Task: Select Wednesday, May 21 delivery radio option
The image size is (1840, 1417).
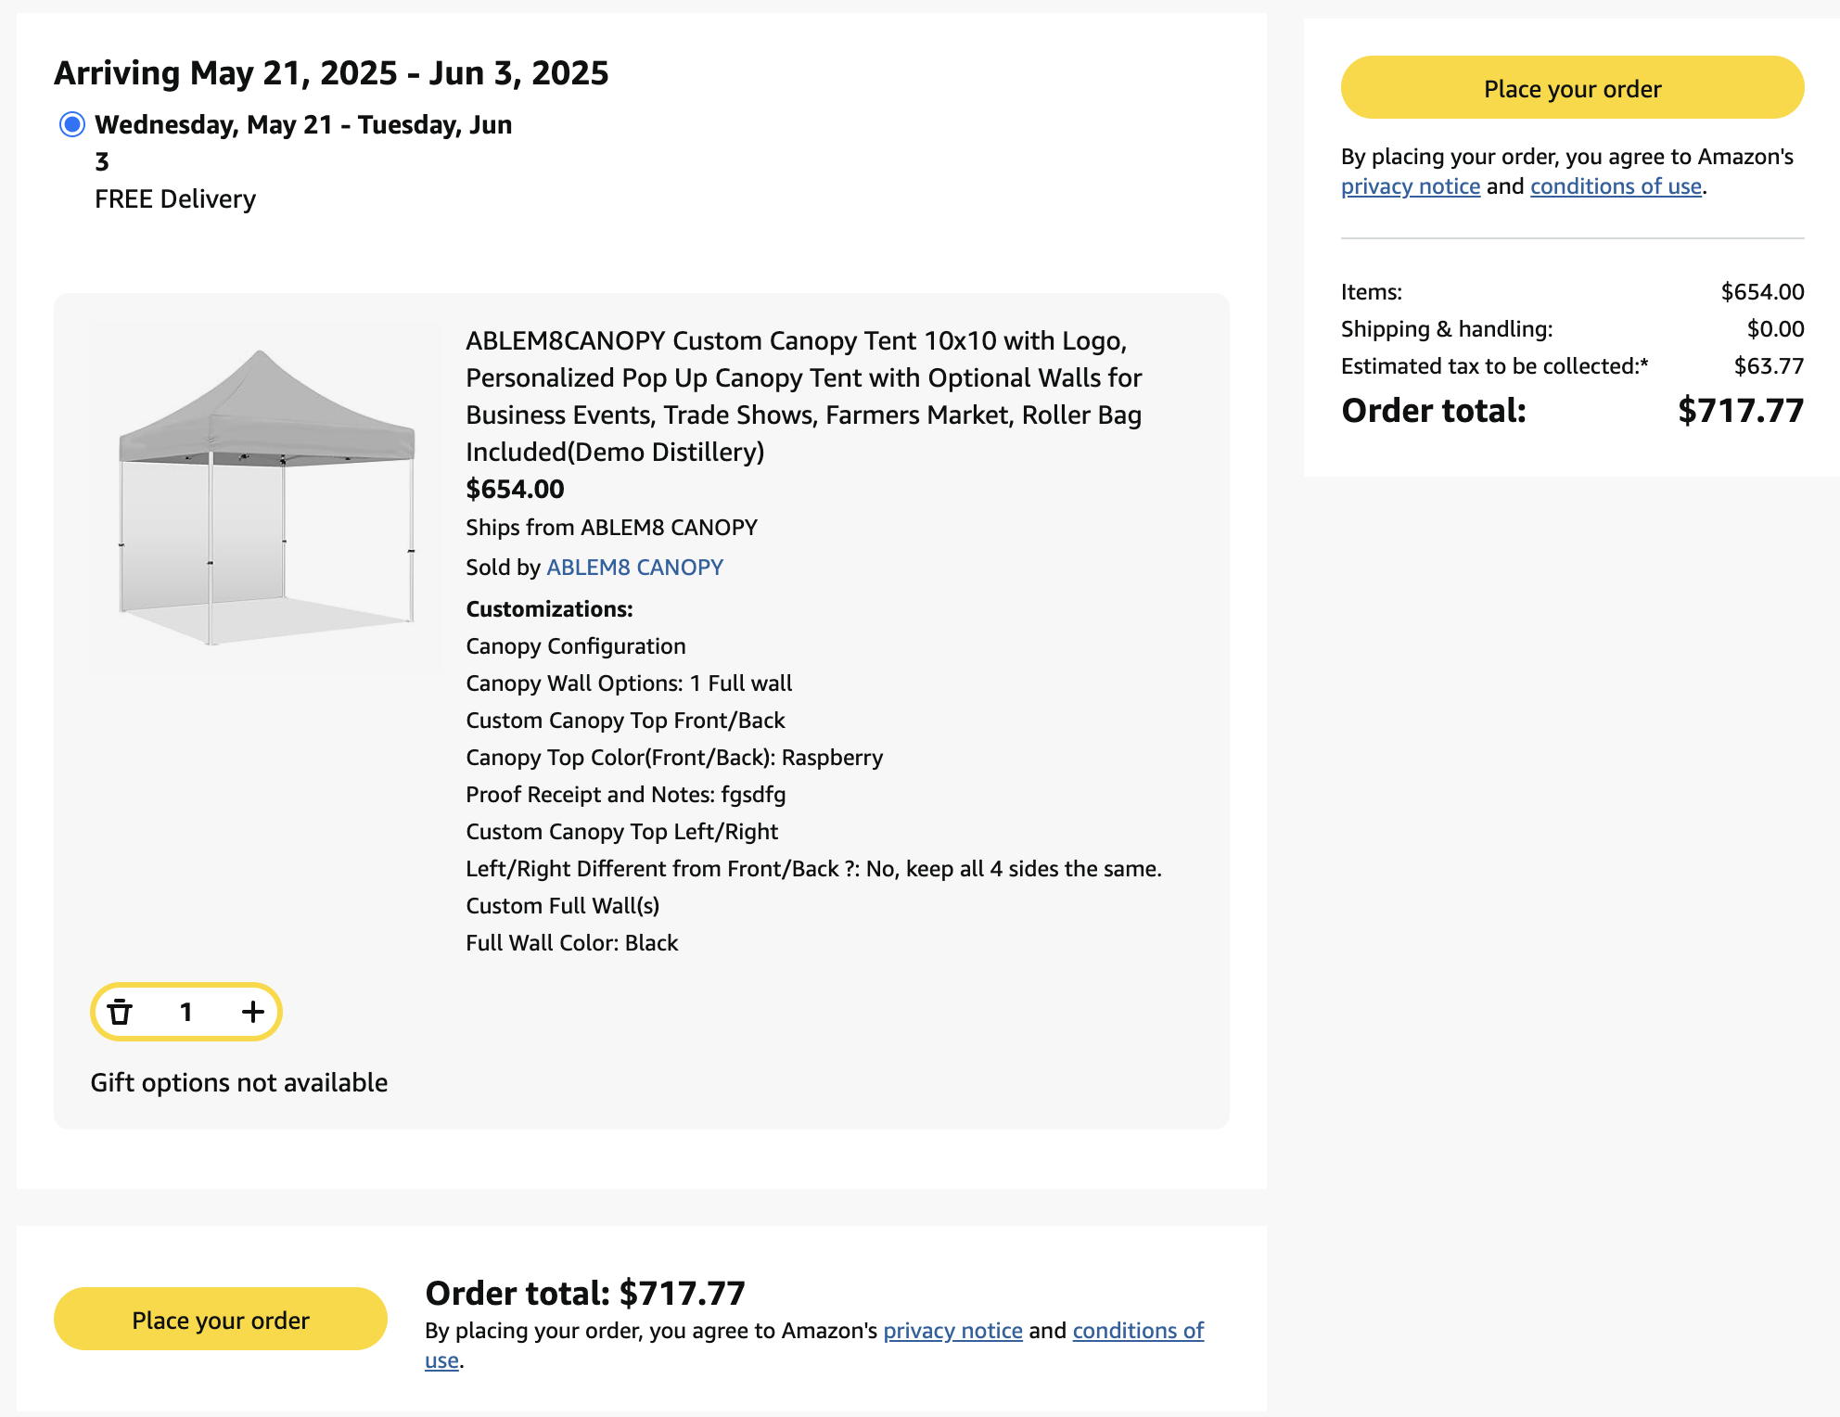Action: 72,124
